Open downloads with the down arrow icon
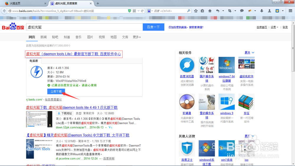 point(262,11)
